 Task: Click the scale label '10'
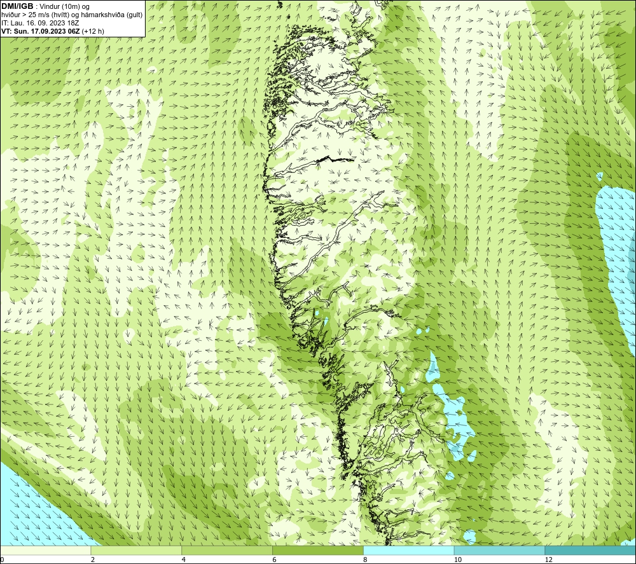click(x=458, y=560)
